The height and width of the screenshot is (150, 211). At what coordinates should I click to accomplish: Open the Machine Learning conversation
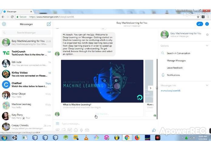(26, 106)
